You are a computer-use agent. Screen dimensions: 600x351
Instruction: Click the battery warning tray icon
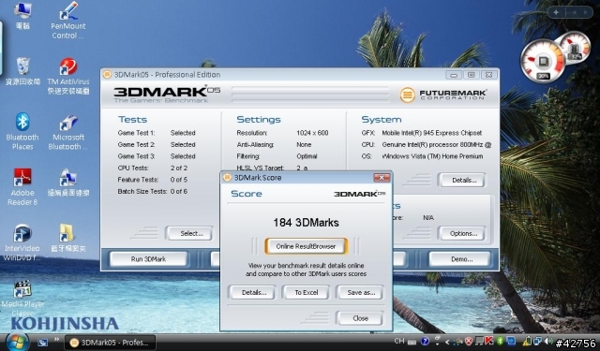pyautogui.click(x=527, y=341)
